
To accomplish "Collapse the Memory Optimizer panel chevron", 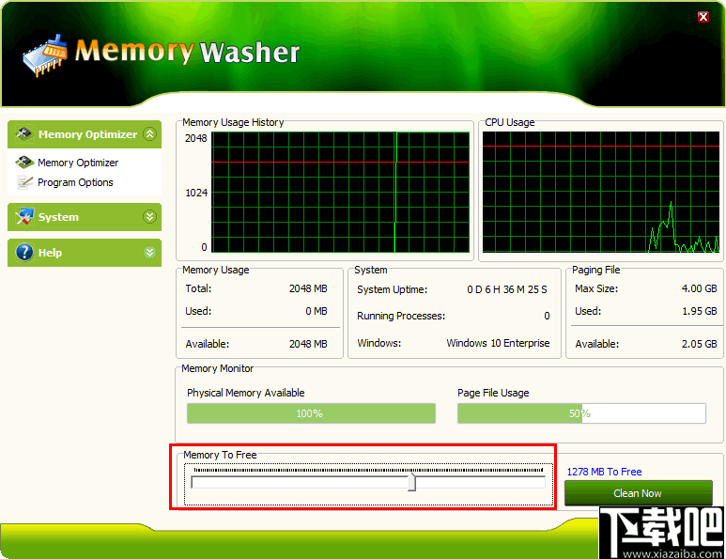I will (x=149, y=133).
